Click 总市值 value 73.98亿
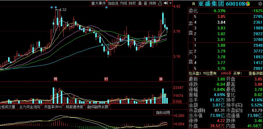Image resolution: width=263 pixels, height=129 pixels. pyautogui.click(x=218, y=115)
